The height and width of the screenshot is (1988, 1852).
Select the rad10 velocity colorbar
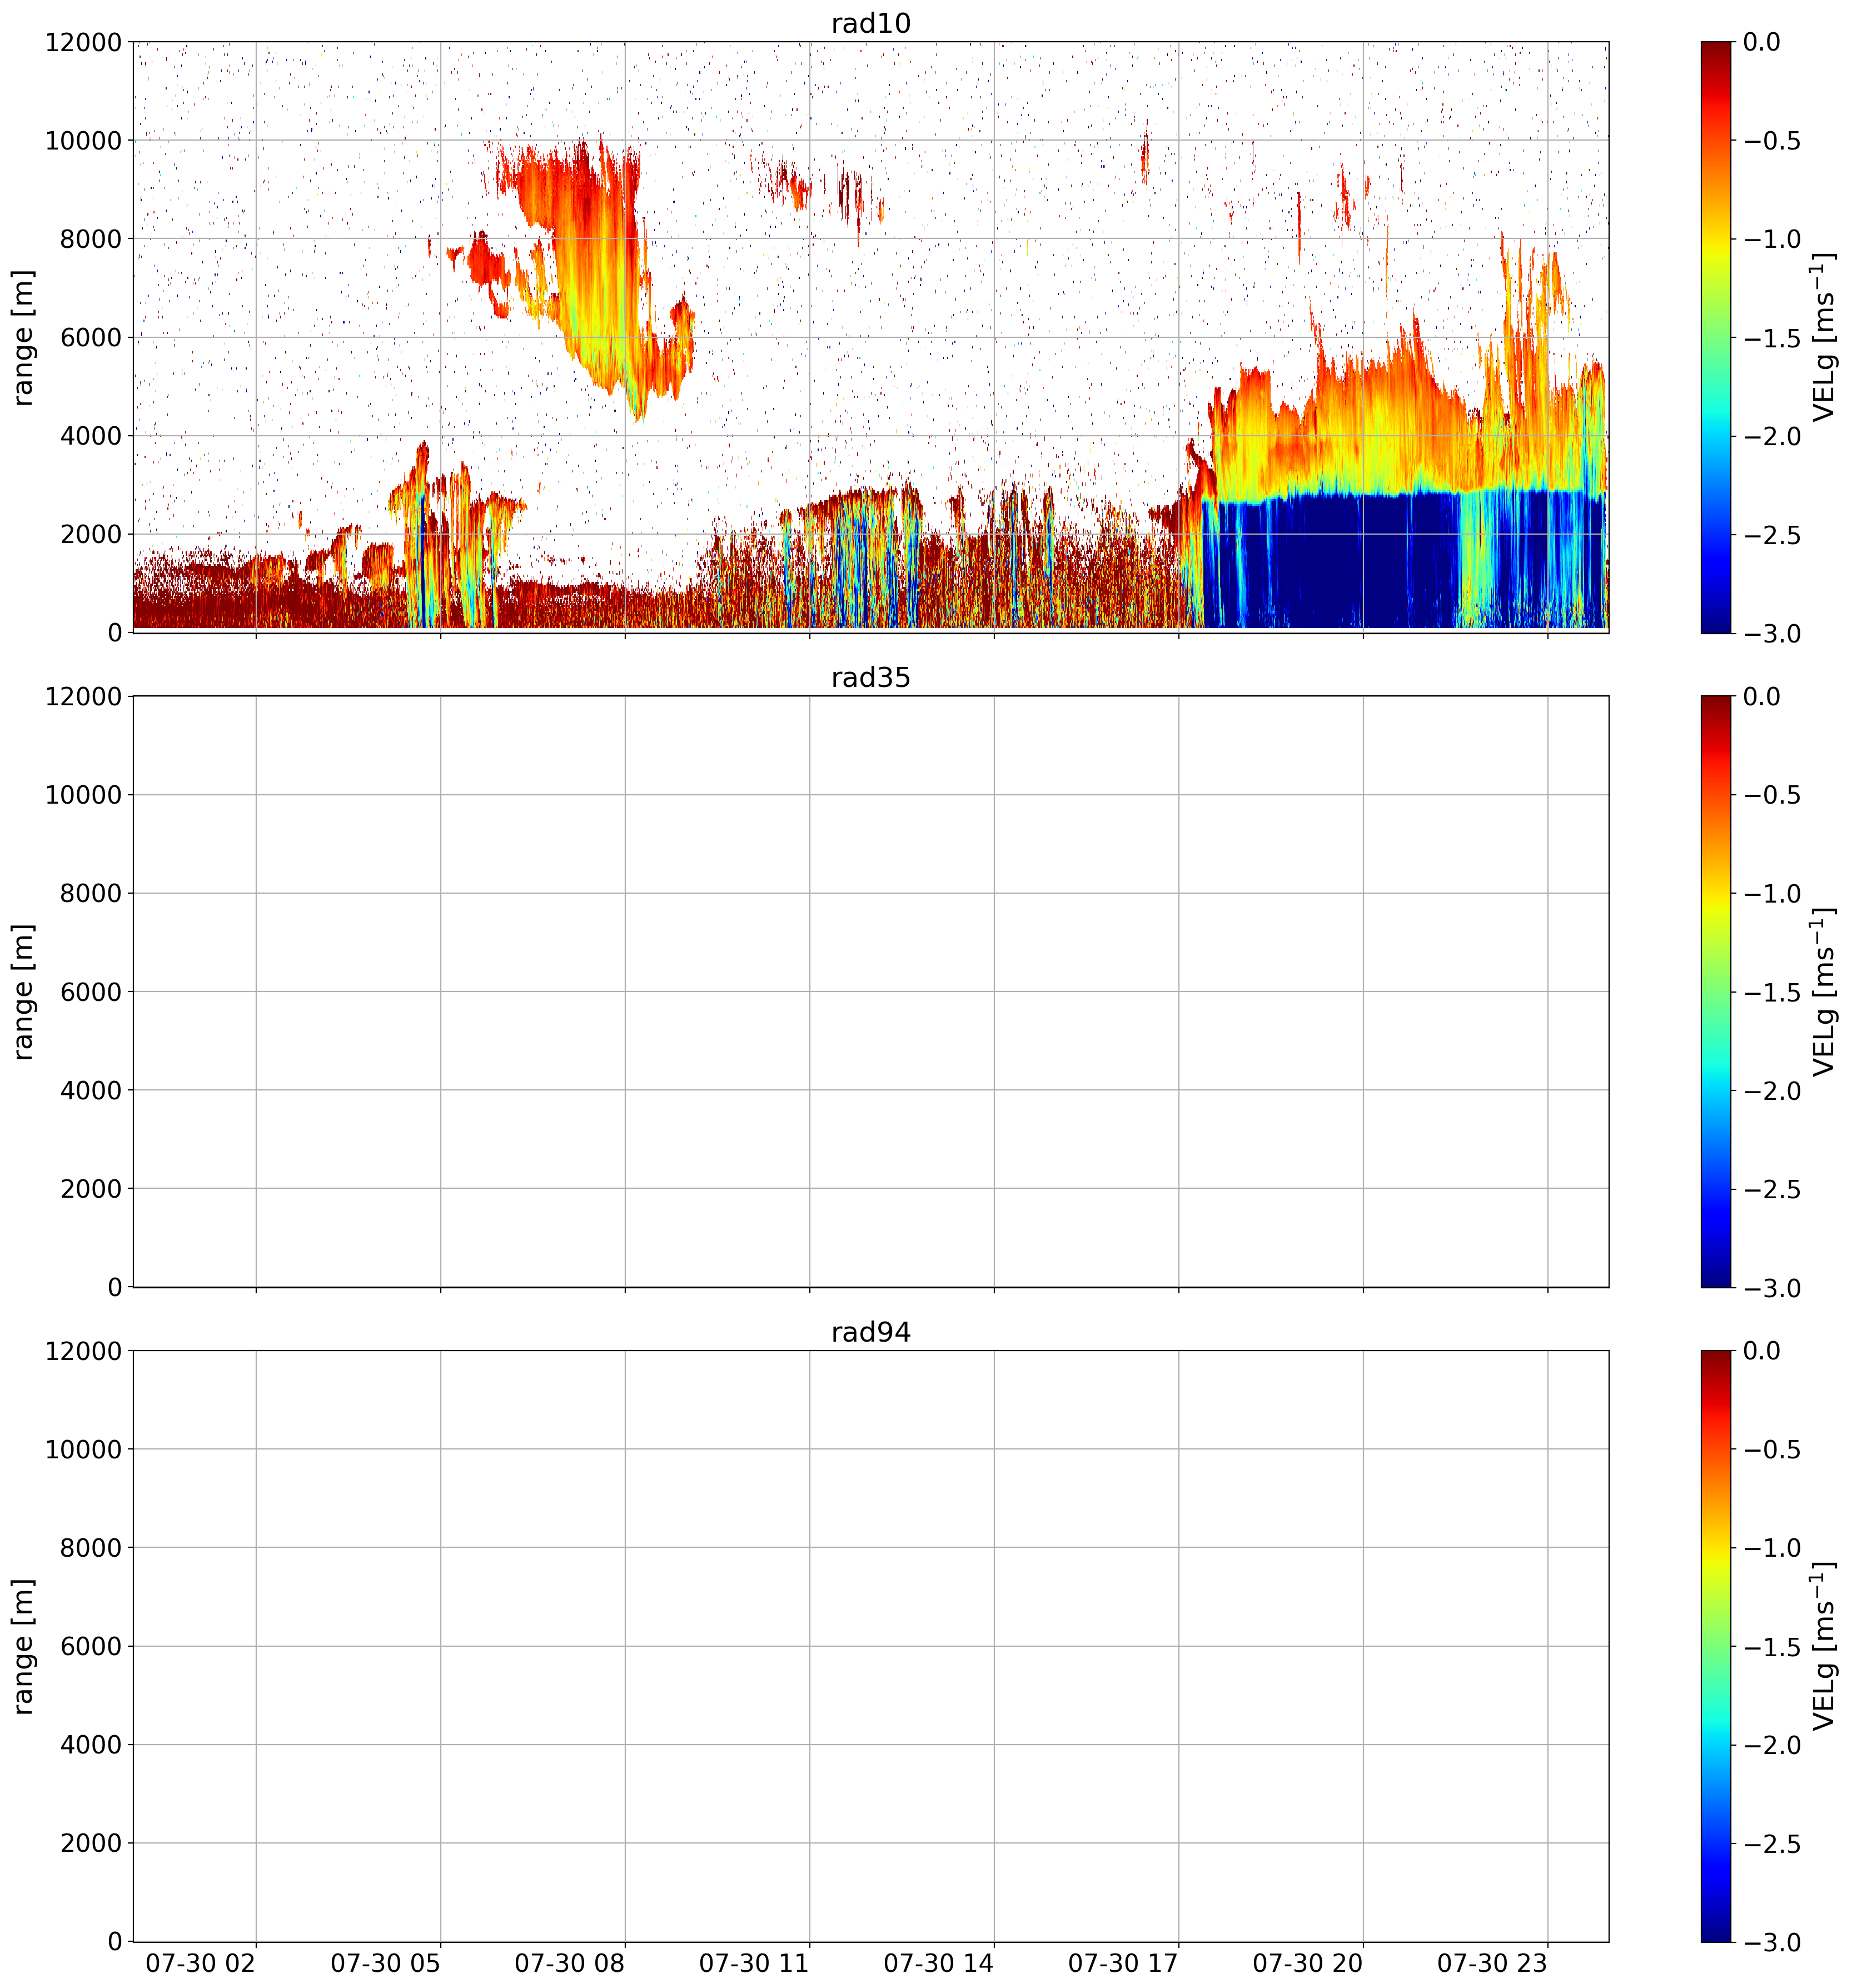[x=1715, y=337]
